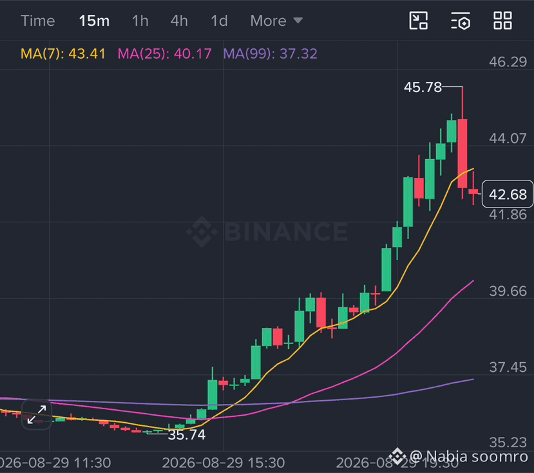Tap the 2026-08-29 11:30 time label
534x473 pixels.
pos(55,463)
